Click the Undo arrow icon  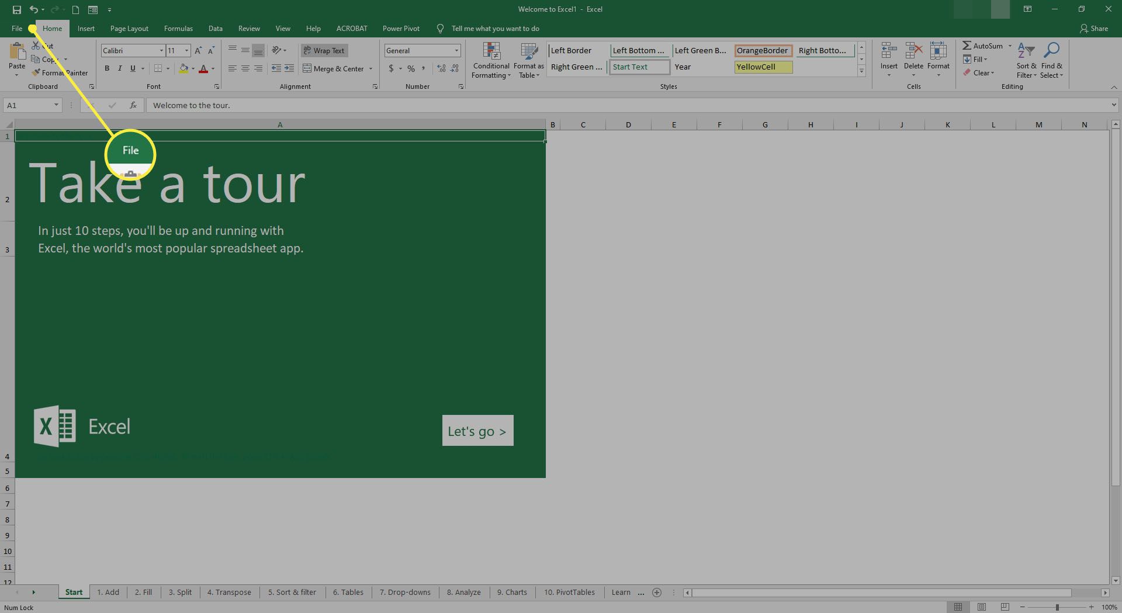34,9
